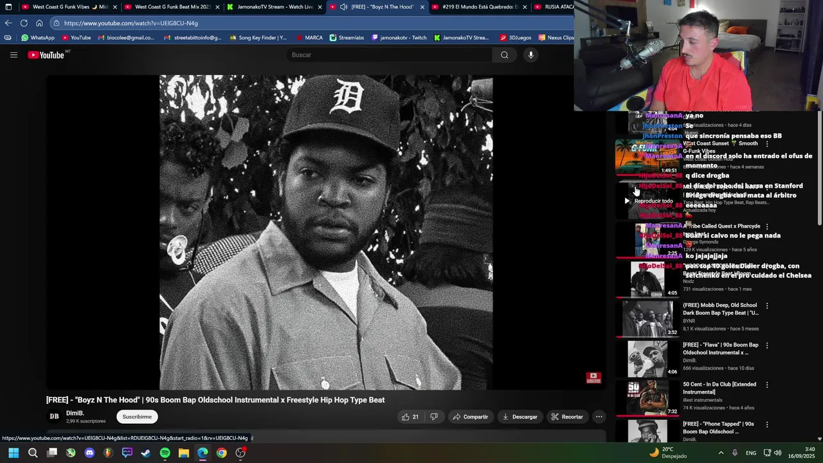Show hidden system tray icons
This screenshot has width=823, height=463.
click(x=721, y=453)
